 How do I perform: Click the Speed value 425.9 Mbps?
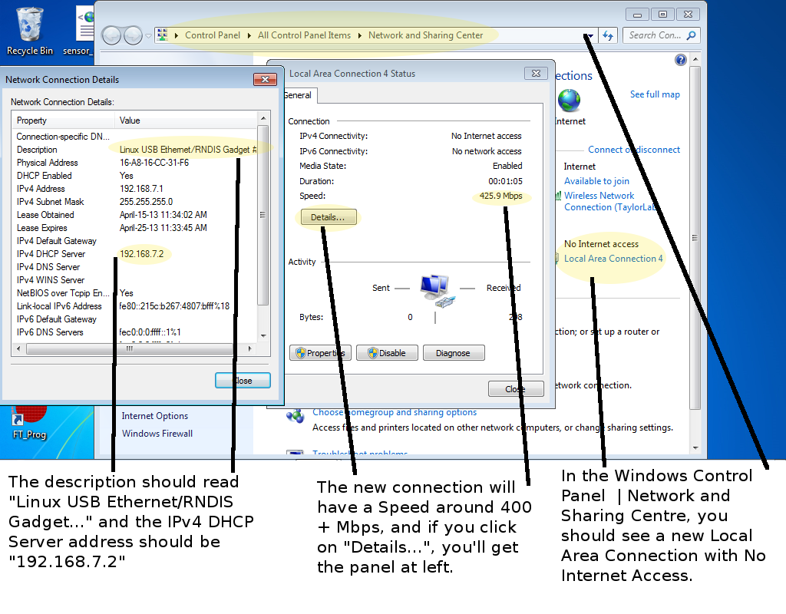(x=500, y=196)
